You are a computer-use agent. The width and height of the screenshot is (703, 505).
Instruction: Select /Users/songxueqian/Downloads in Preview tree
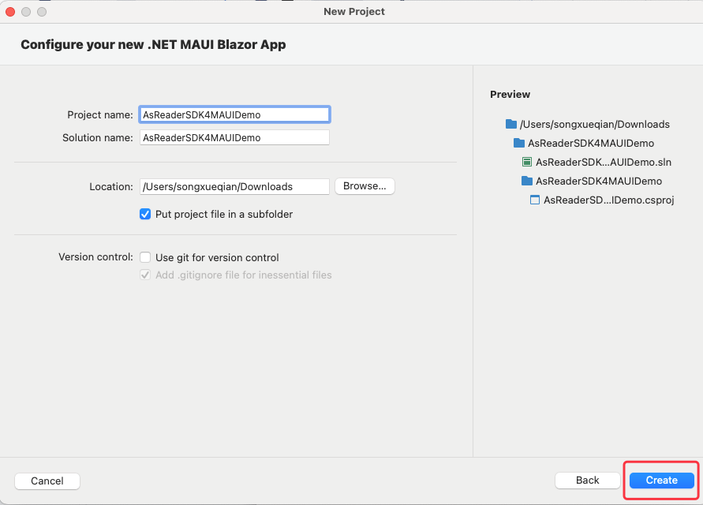(x=594, y=124)
